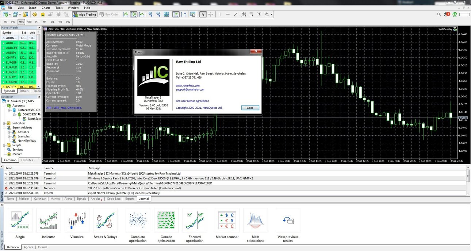
Task: Select bar chart display icon
Action: click(126, 14)
